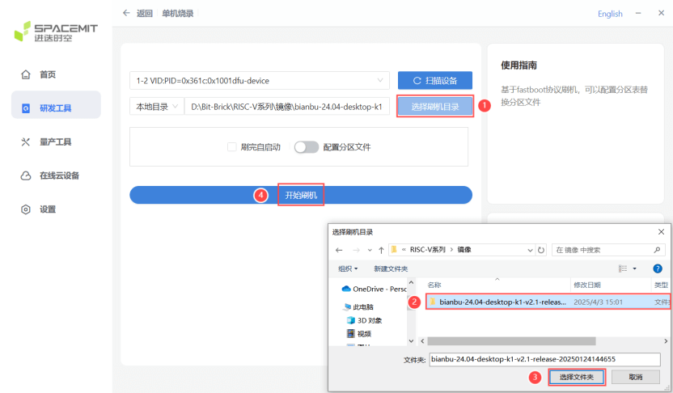Switch language to English

610,14
